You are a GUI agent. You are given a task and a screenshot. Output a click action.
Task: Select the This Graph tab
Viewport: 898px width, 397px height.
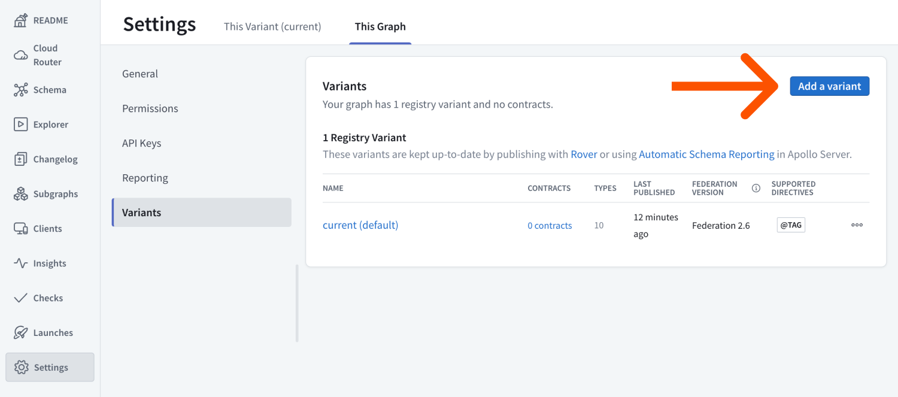[x=380, y=26]
